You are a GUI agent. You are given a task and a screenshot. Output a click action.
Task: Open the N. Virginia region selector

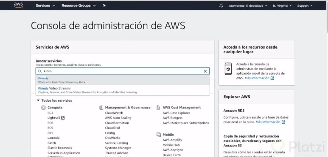[x=282, y=6]
